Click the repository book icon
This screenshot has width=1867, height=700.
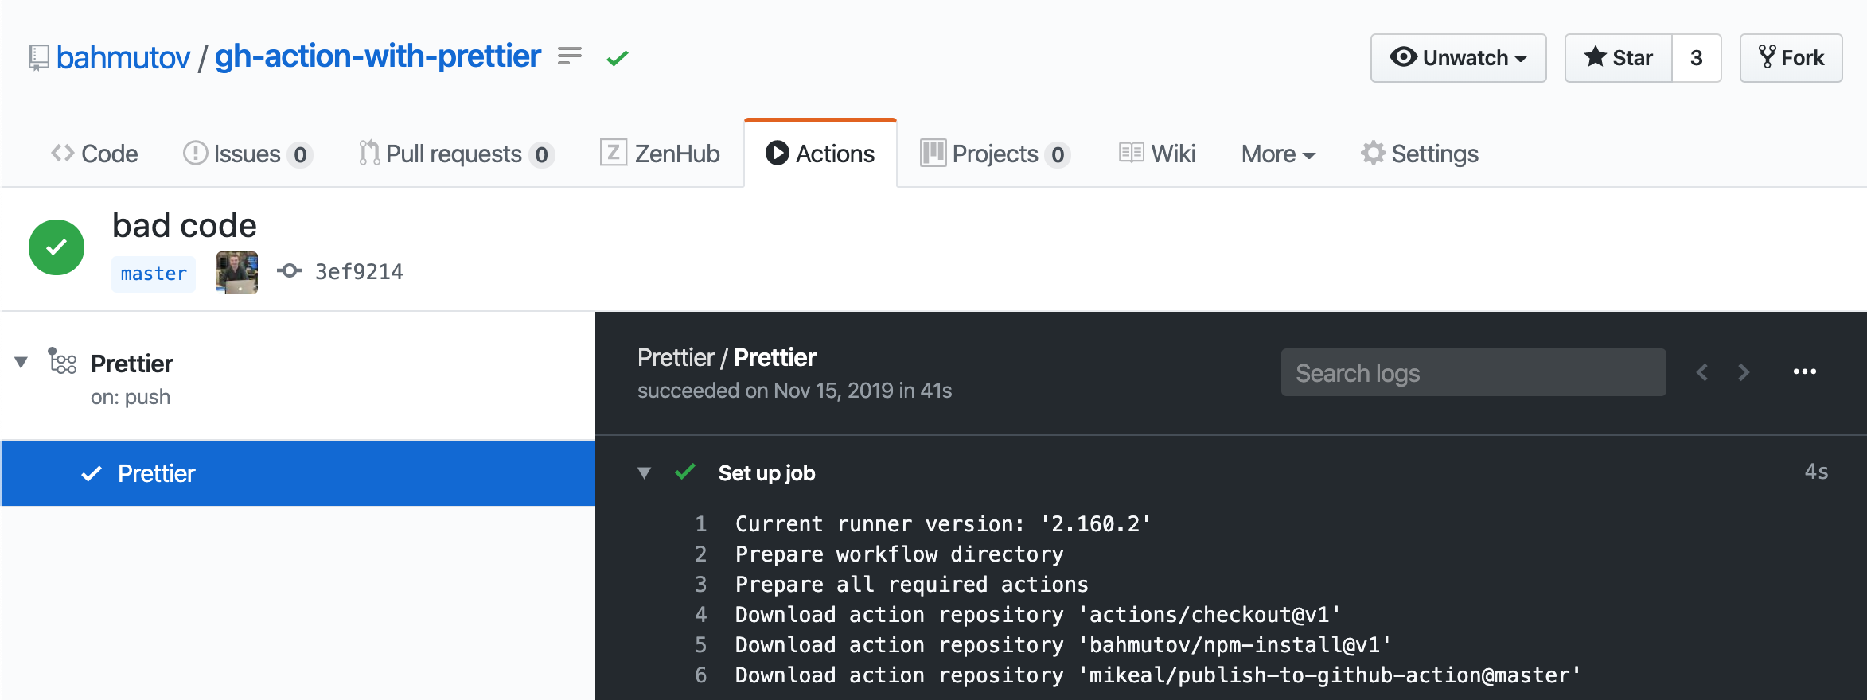38,58
